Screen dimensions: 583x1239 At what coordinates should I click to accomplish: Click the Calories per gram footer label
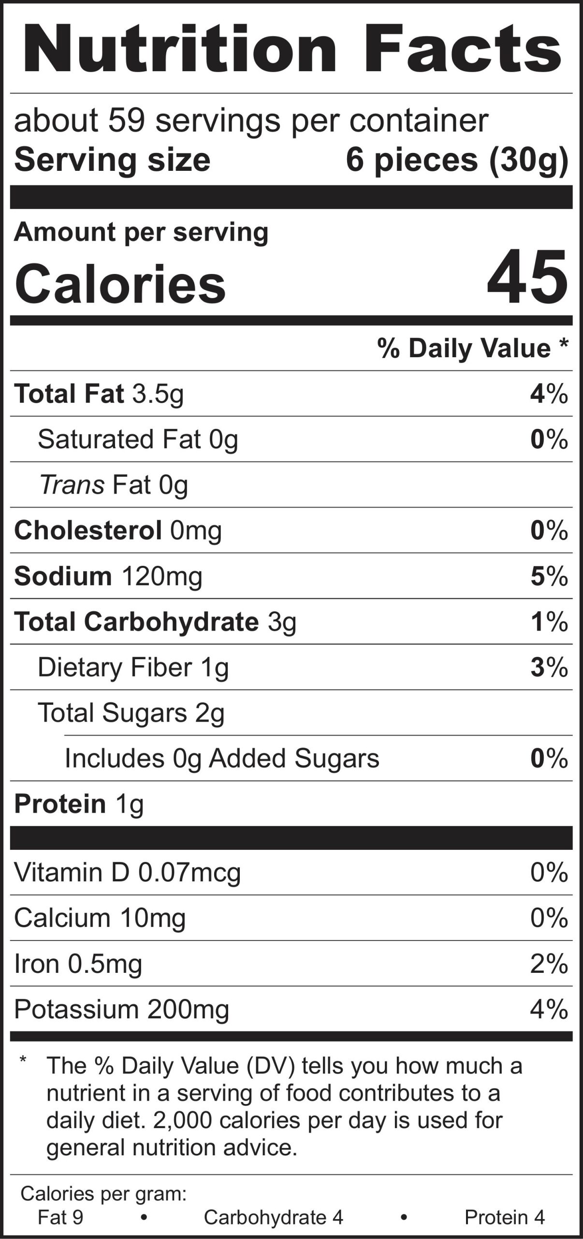103,1194
